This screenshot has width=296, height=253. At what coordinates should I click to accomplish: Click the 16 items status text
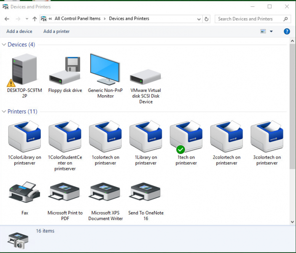(45, 231)
